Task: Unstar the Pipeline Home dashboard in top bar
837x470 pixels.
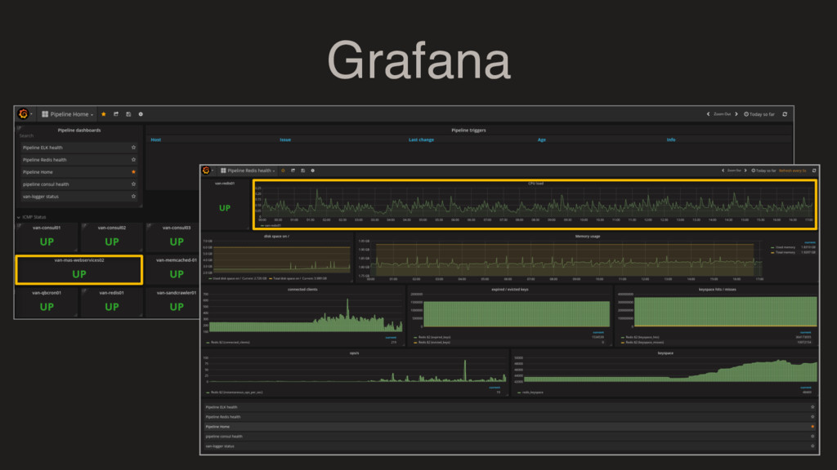Action: coord(104,114)
